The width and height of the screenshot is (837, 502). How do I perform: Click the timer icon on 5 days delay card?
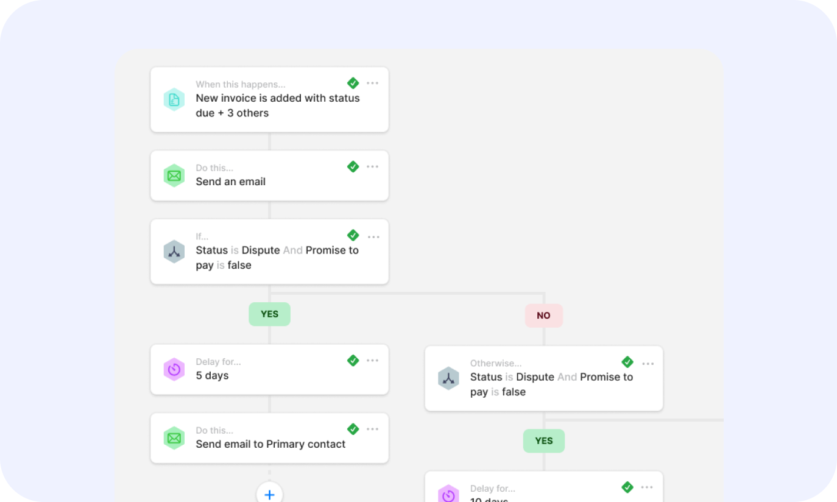click(174, 369)
